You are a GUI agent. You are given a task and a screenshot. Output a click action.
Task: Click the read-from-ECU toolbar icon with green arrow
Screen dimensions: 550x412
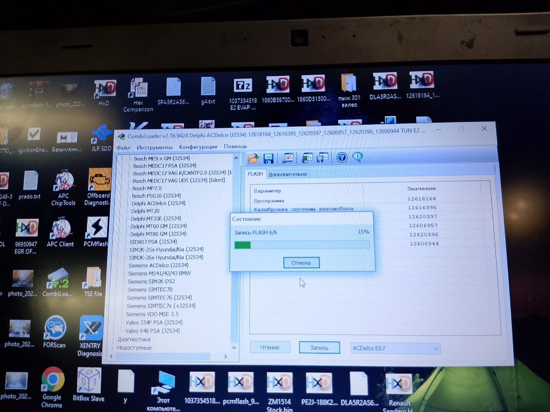tap(307, 157)
